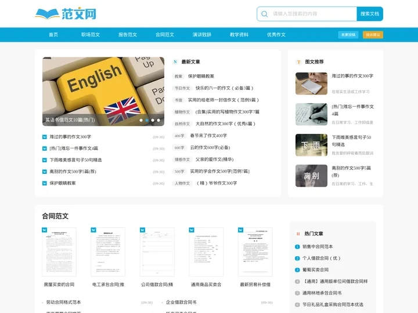The image size is (418, 313).
Task: Click the icon before 离别的作文500字5篇(荐) list item
Action: tap(45, 172)
